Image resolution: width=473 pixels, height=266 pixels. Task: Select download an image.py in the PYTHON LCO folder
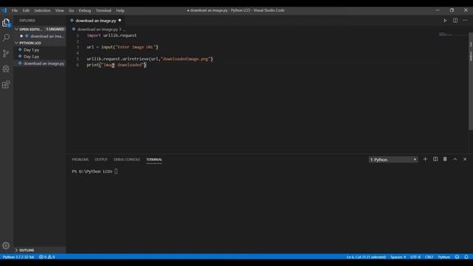[44, 64]
